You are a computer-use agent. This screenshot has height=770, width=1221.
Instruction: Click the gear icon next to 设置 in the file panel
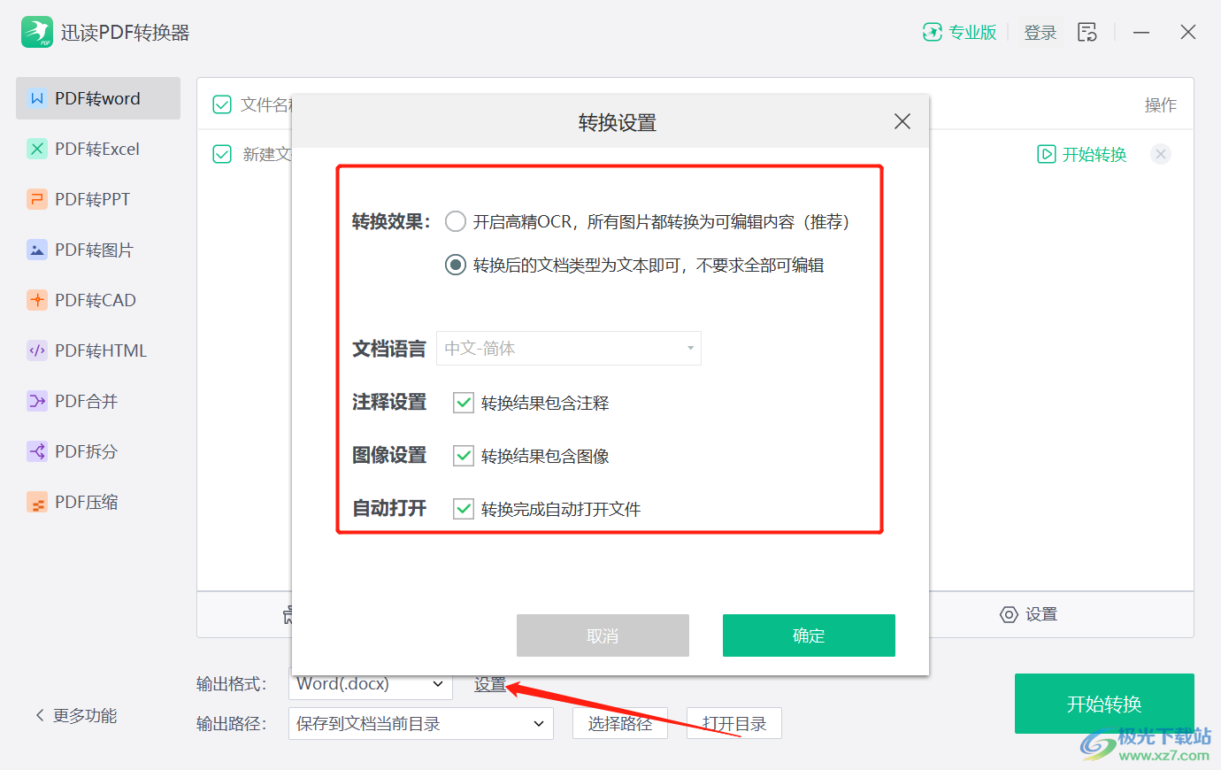pos(1009,614)
